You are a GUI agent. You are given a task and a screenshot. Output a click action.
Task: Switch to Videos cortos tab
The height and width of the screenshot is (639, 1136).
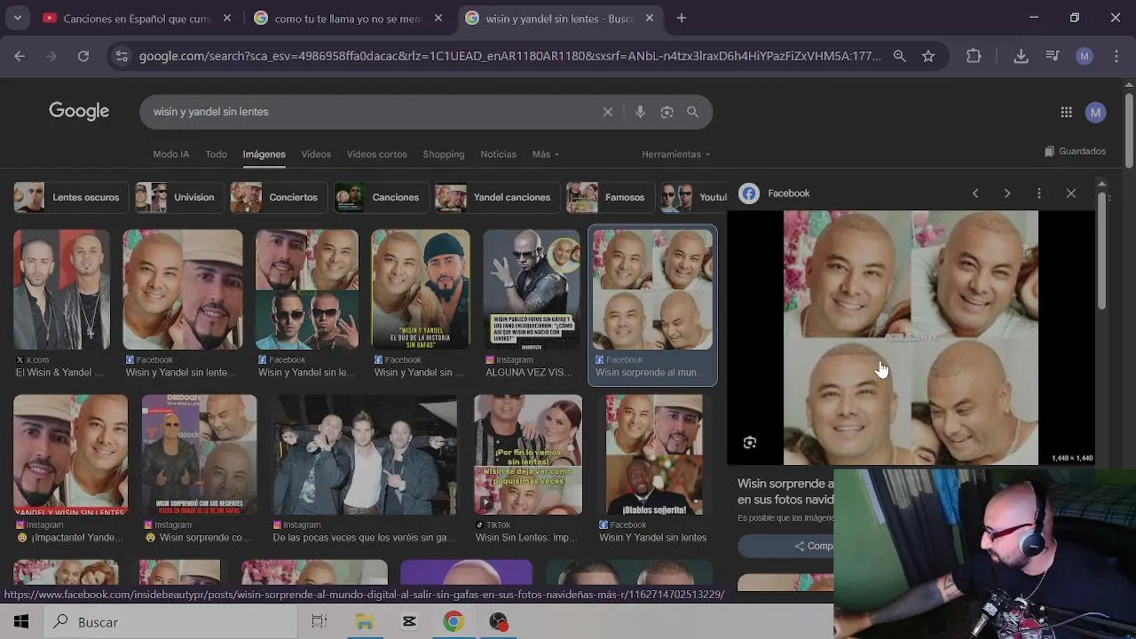click(376, 154)
